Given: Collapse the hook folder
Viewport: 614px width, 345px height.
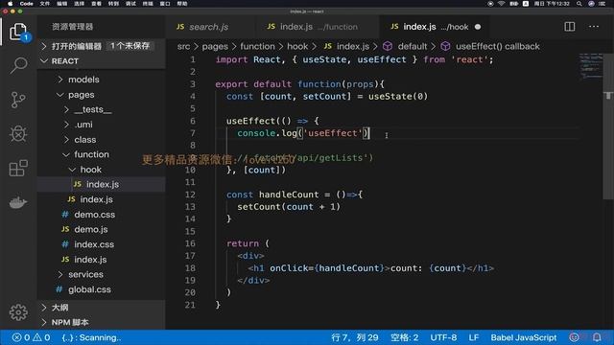Looking at the screenshot, I should [90, 170].
